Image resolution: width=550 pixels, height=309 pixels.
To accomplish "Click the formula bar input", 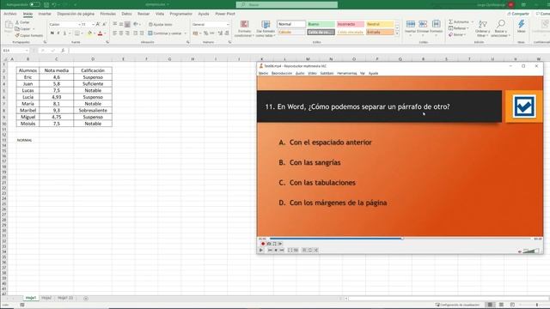I will [x=309, y=51].
